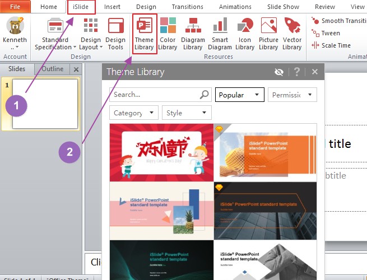
Task: Open Theme Library help question mark
Action: [x=297, y=72]
